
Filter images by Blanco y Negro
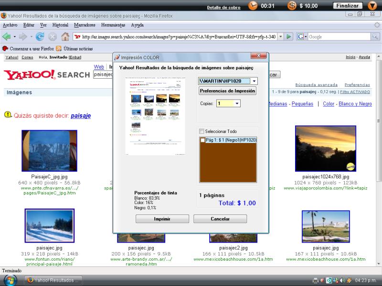tap(355, 103)
